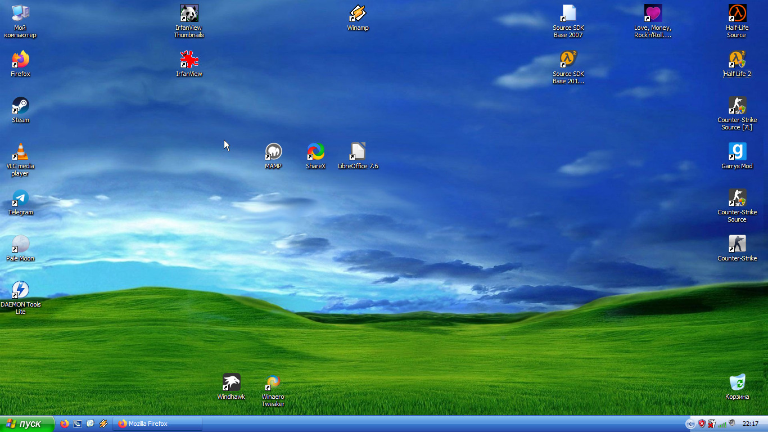Click the taskbar clock showing 22:17
The height and width of the screenshot is (432, 768).
click(x=751, y=424)
